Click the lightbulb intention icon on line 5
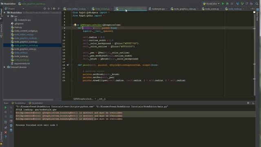This screenshot has height=147, width=261. pos(75,25)
